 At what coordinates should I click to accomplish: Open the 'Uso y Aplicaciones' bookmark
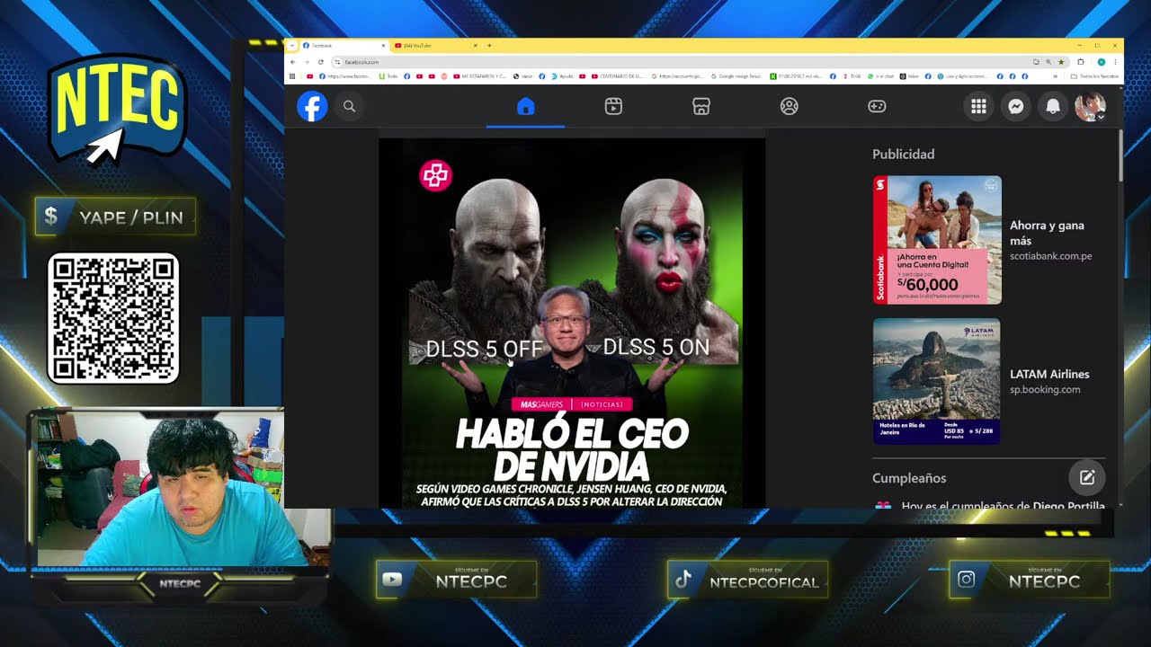point(962,76)
